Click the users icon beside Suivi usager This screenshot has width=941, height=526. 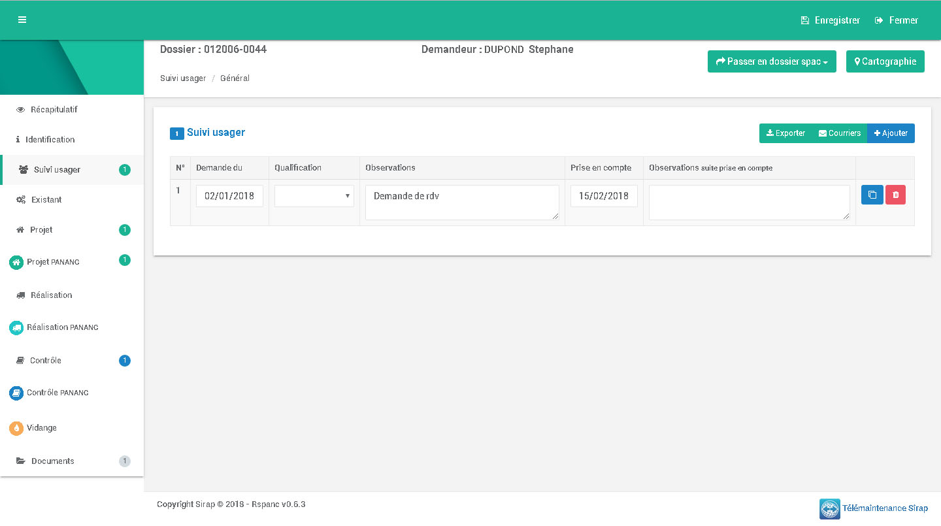[x=24, y=170]
